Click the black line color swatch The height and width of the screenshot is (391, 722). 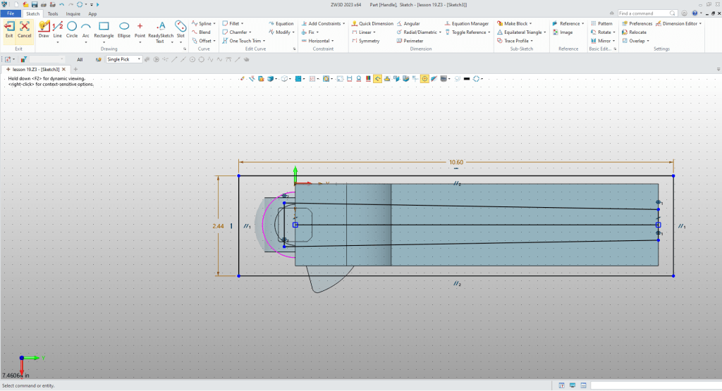(x=467, y=78)
